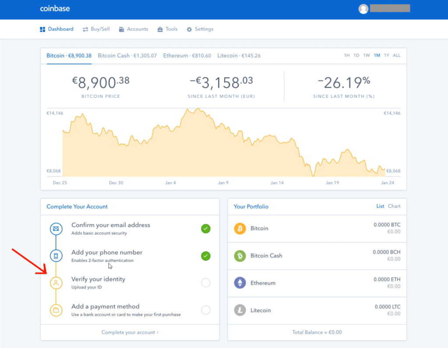Click Verify your identity step
The height and width of the screenshot is (348, 448).
point(130,282)
